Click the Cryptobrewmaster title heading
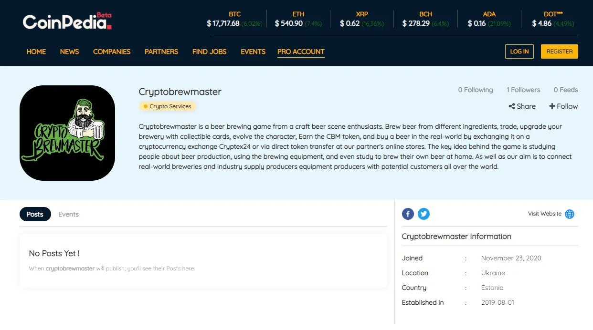 (180, 92)
